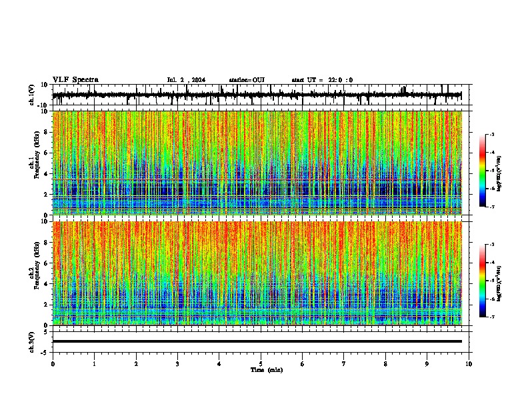Image resolution: width=528 pixels, height=408 pixels.
Task: Click inside the ch.1 spectrogram panel
Action: click(257, 163)
